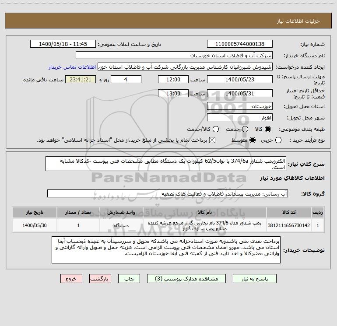Click the نام دستگاه خریدار label
Viewport: 337px width, 326px height.
click(x=304, y=56)
